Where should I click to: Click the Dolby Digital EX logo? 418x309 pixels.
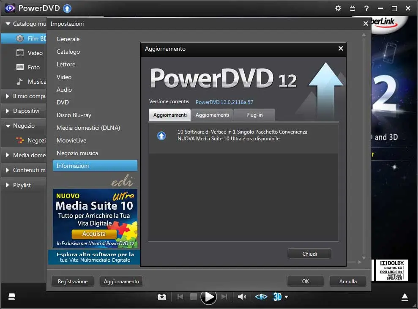point(392,270)
